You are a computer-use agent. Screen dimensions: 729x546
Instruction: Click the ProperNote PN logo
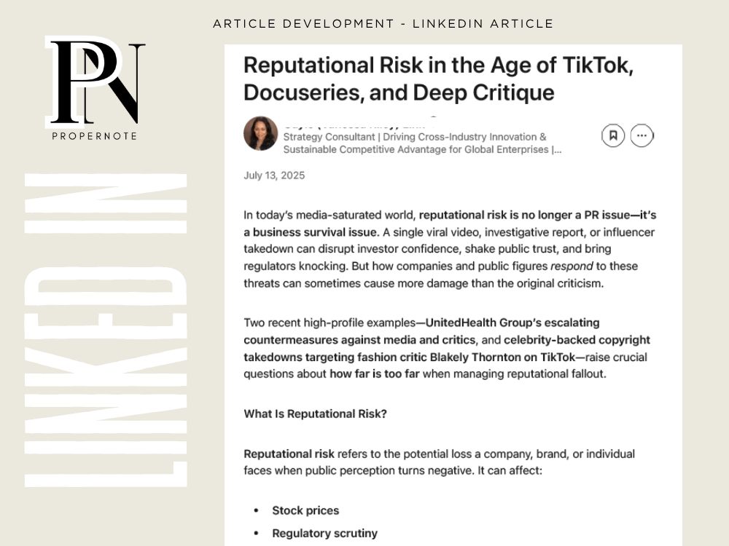point(95,83)
